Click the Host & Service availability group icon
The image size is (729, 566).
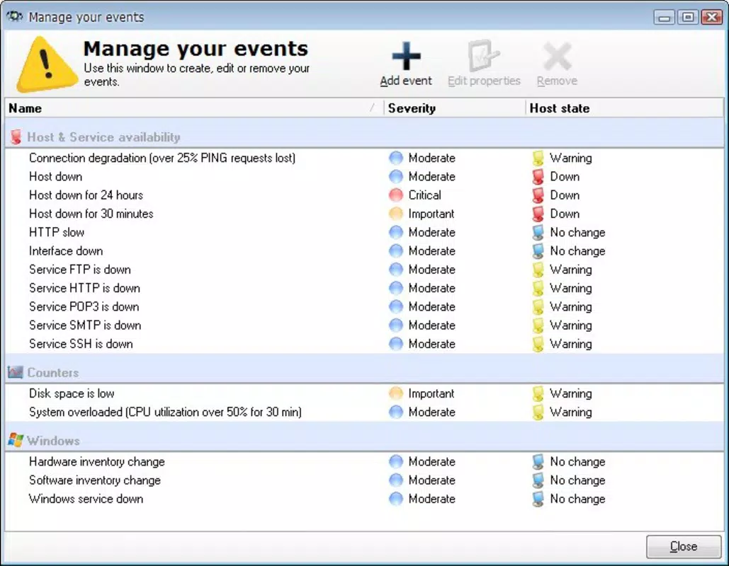coord(16,137)
